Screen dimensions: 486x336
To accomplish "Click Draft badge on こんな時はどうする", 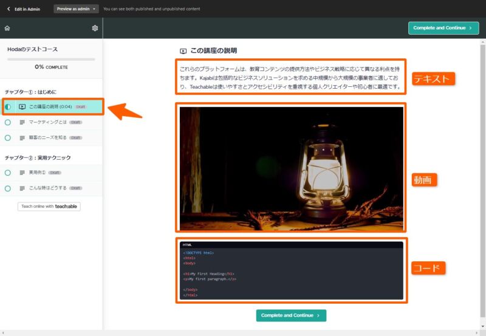I will tap(75, 188).
